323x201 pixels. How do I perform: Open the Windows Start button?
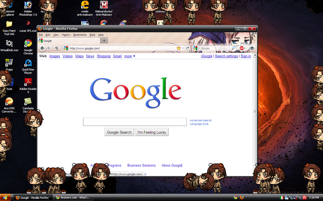pos(5,197)
